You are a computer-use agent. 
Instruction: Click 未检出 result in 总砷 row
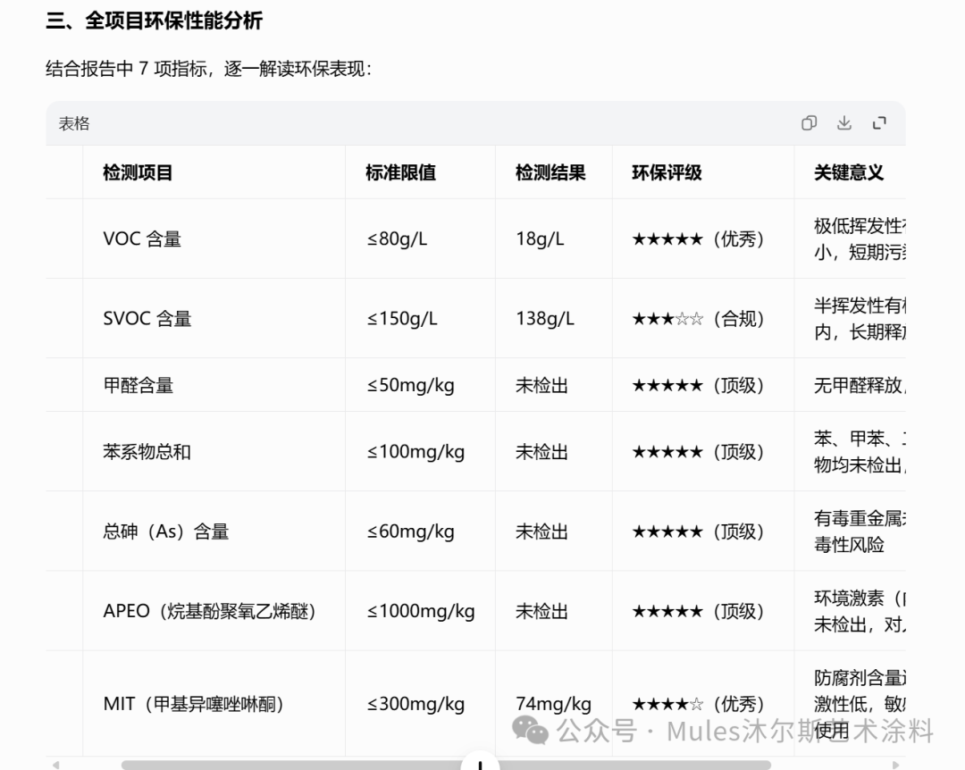pos(541,531)
